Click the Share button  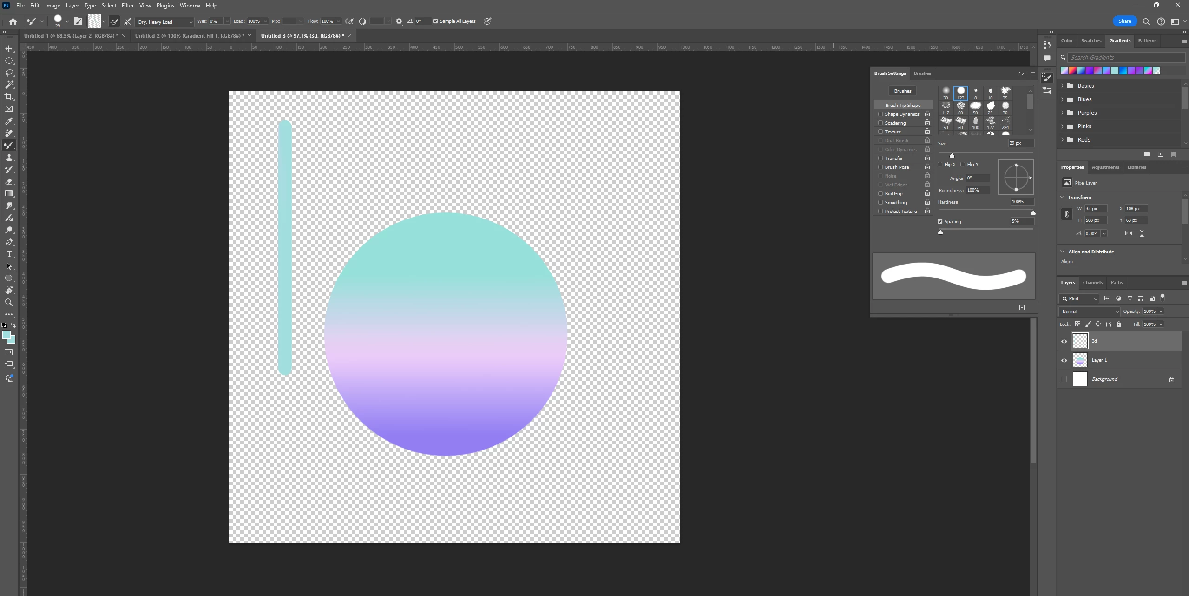pos(1124,21)
